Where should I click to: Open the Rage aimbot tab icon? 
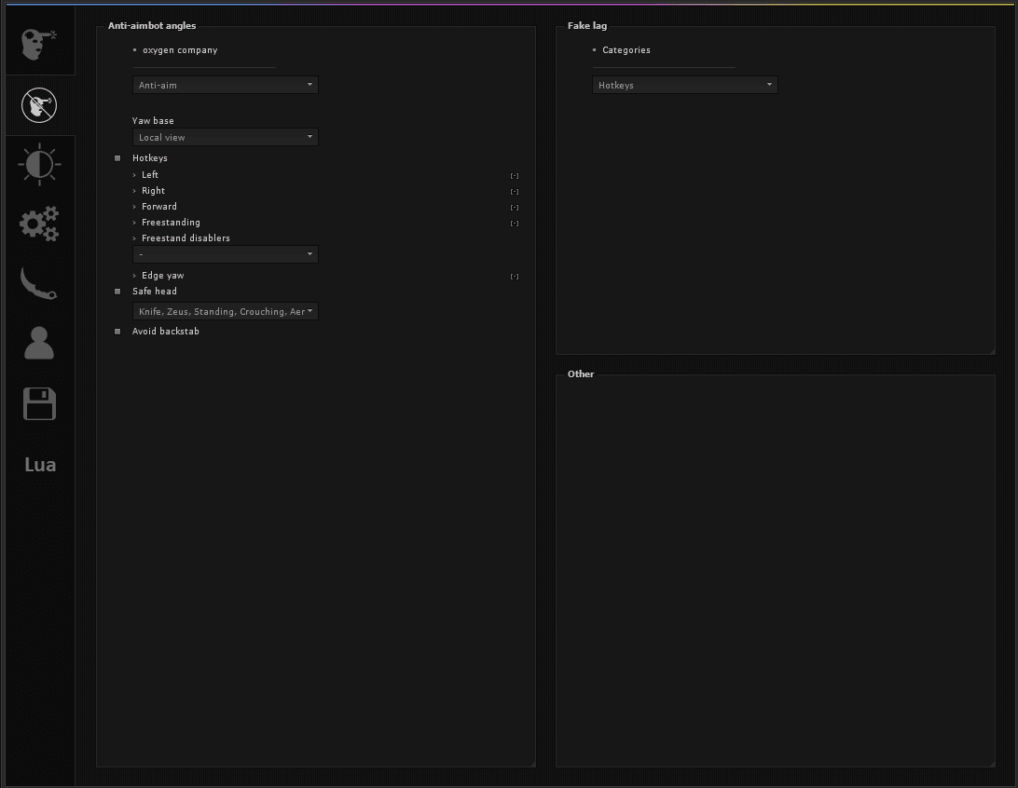click(x=39, y=44)
